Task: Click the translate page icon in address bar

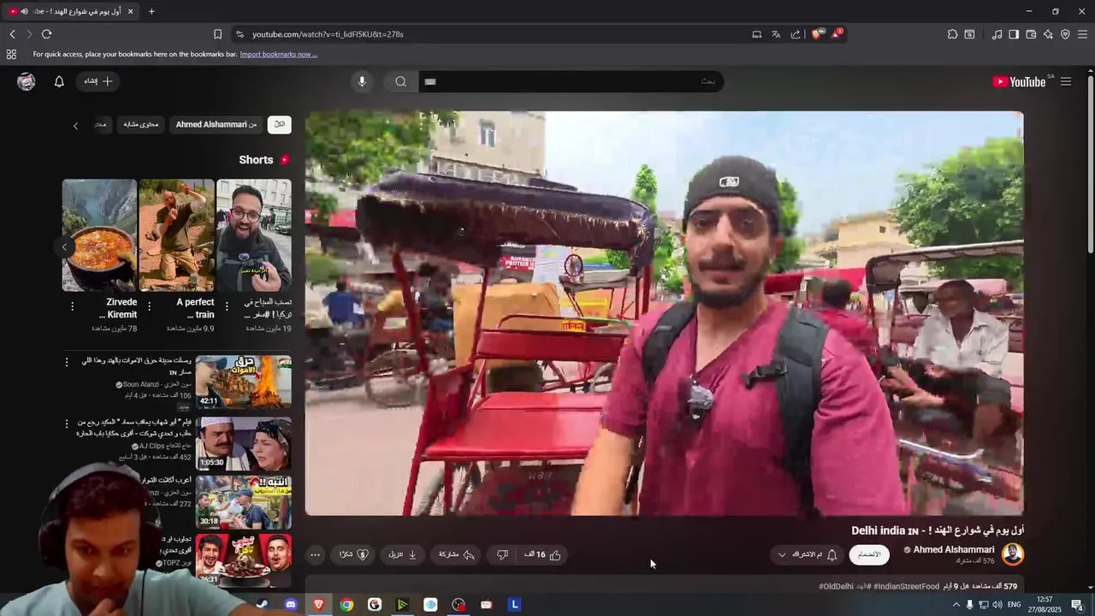Action: pos(776,34)
